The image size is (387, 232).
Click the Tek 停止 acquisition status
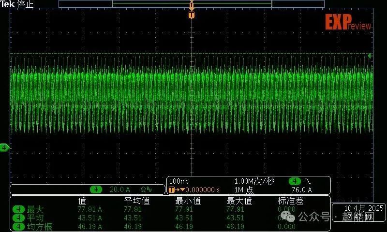click(x=17, y=4)
